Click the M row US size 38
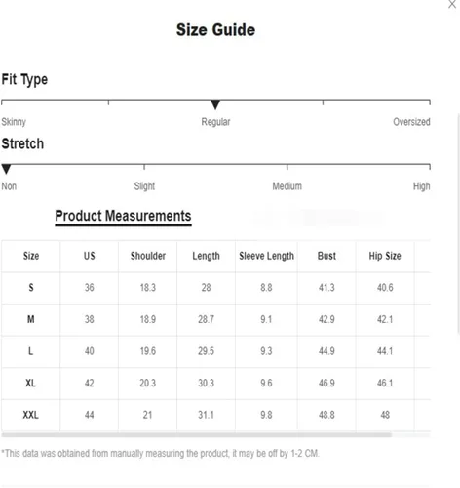Screen dimensions: 460x488 pos(90,319)
